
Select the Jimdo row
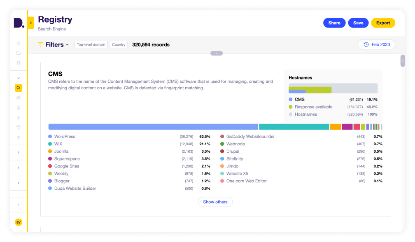(x=301, y=166)
